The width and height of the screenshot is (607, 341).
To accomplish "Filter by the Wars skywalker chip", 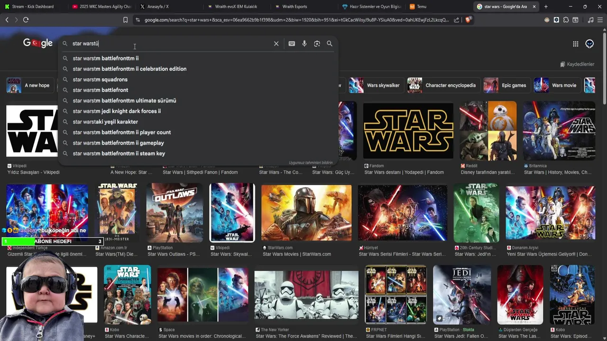I will 376,85.
